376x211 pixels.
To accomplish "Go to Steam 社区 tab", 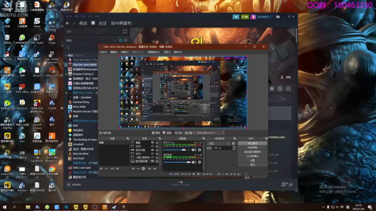I will tap(102, 23).
